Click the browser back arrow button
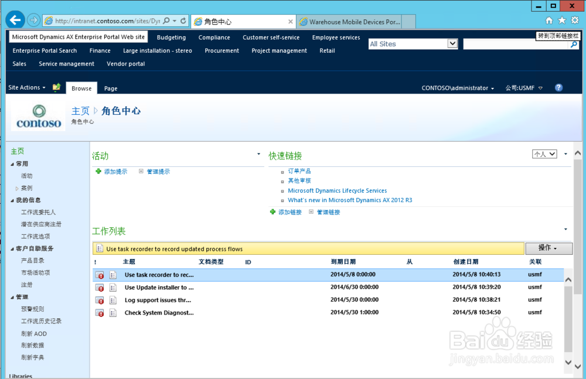The image size is (586, 379). point(15,20)
